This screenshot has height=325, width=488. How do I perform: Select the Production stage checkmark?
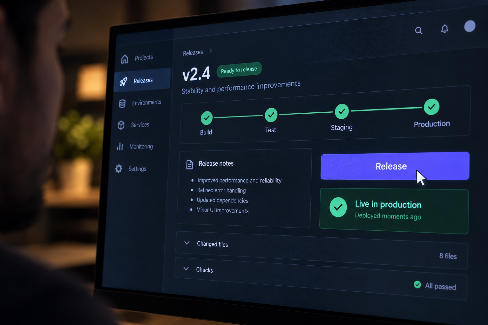coord(431,107)
